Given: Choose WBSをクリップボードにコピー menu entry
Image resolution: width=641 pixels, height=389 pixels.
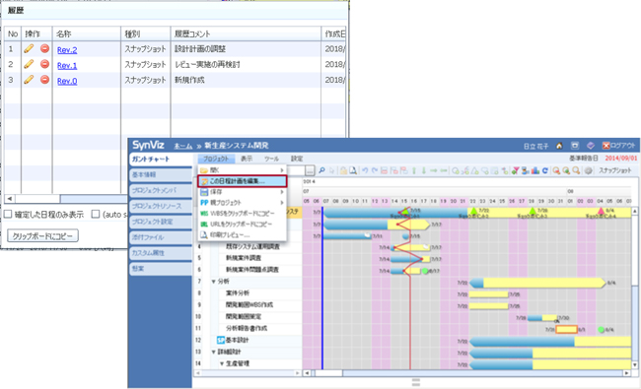Looking at the screenshot, I should coord(242,214).
